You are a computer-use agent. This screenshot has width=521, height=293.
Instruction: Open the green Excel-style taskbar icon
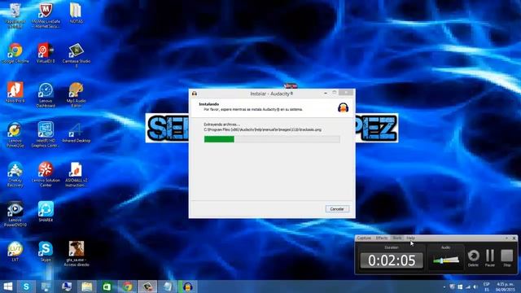107,286
